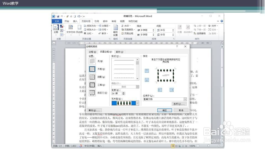
Task: Switch to the 底纹 shading dialog tab
Action: 120,52
